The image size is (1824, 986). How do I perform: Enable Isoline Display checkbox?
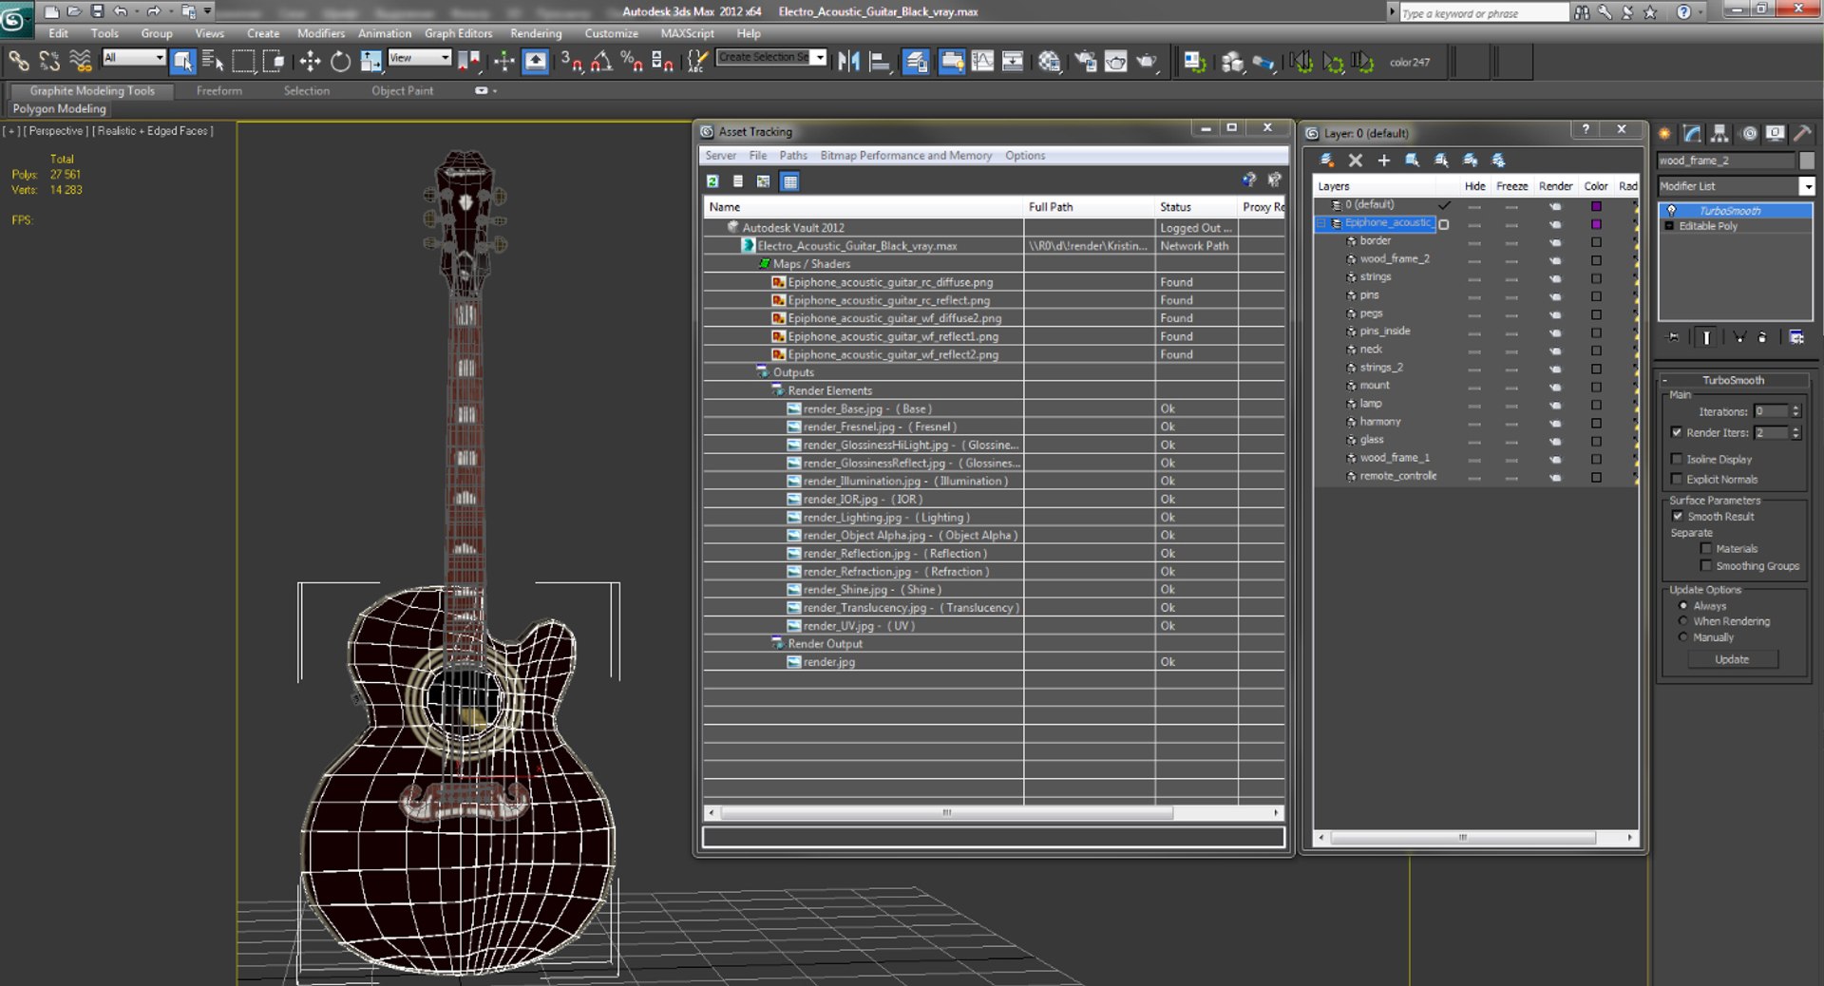coord(1677,459)
